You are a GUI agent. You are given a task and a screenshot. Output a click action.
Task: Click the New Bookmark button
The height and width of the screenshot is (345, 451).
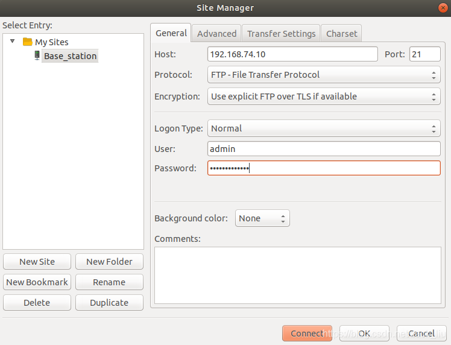[37, 282]
